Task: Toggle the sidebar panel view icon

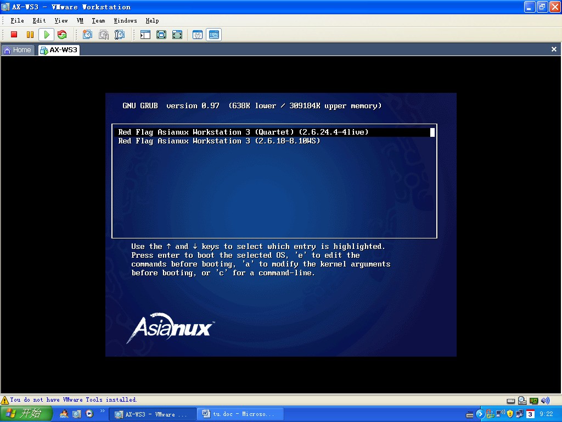Action: click(145, 35)
